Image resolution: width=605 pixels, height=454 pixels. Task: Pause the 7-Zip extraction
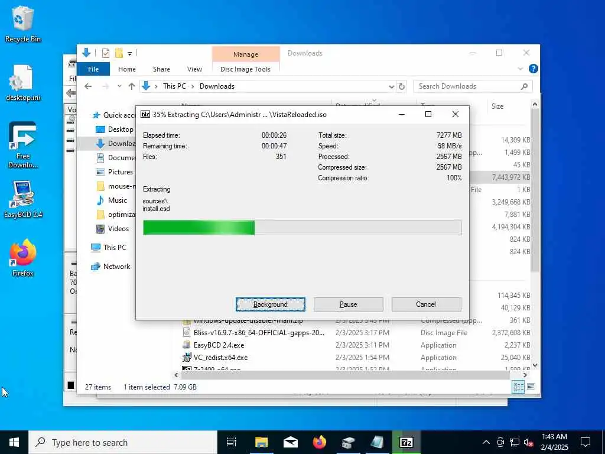348,304
